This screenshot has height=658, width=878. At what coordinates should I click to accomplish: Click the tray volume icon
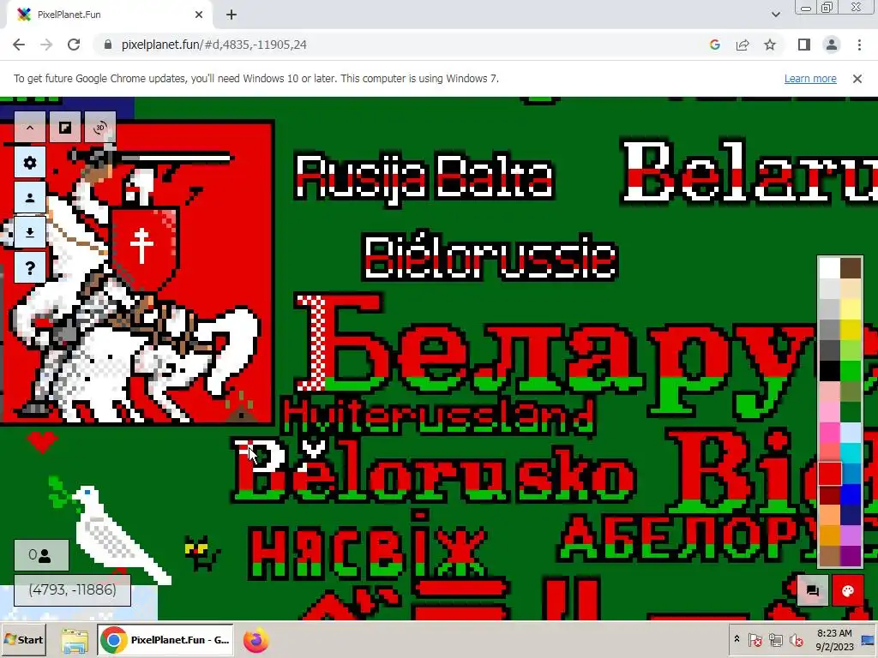point(796,639)
